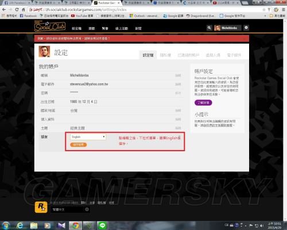
Task: Open the other bookmarks folder
Action: click(x=277, y=16)
